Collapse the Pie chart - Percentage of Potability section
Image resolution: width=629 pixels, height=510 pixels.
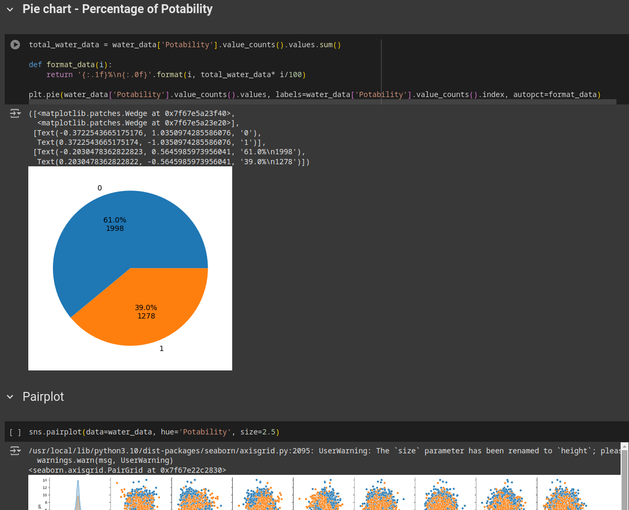click(10, 9)
